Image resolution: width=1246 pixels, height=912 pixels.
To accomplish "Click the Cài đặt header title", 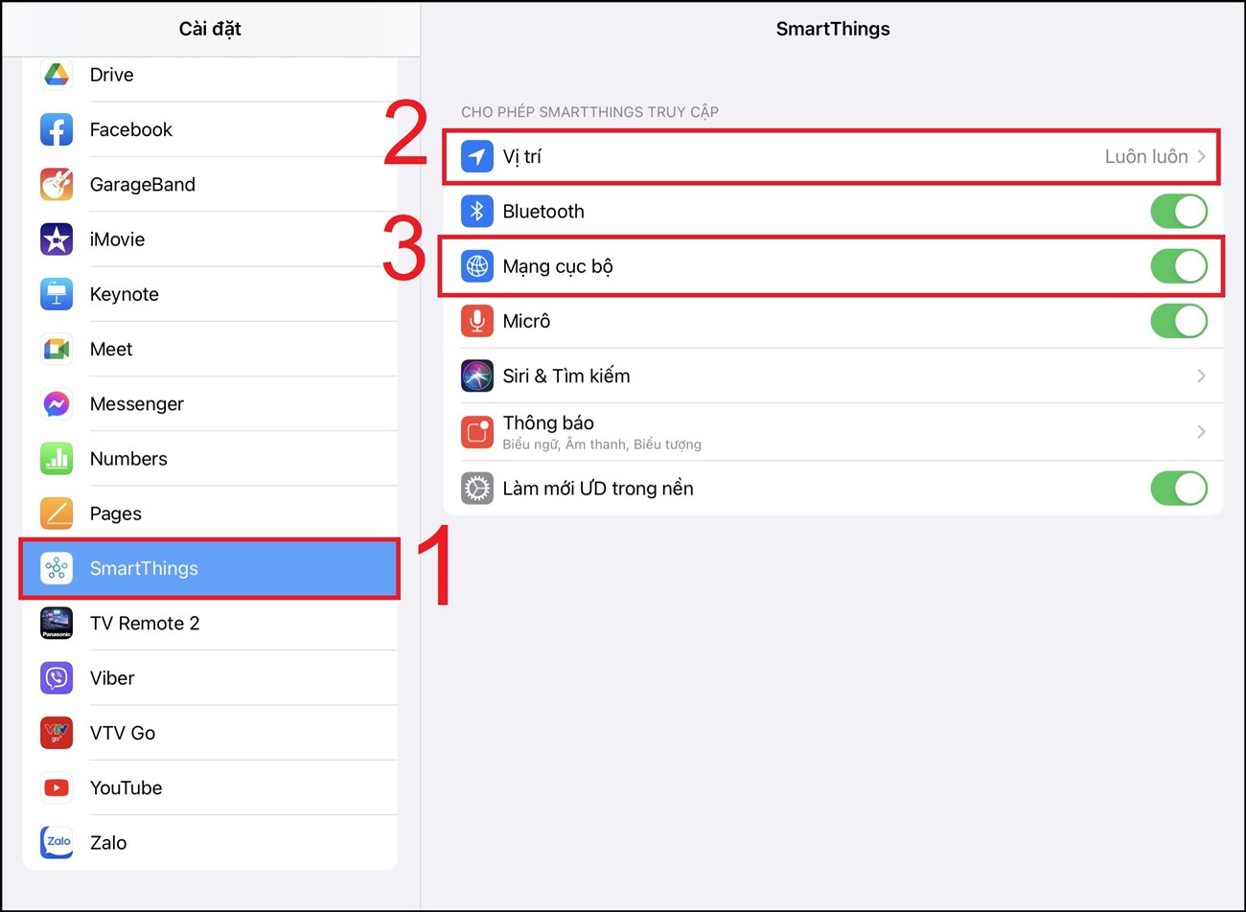I will 210,29.
